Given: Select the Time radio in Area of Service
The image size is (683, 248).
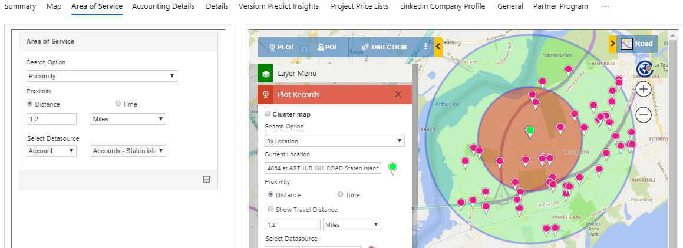Looking at the screenshot, I should (118, 104).
